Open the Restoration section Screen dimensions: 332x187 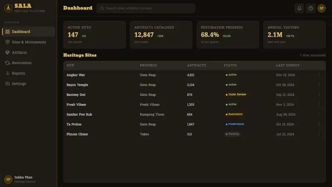click(x=29, y=63)
